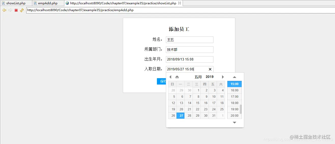Switch to the empAdd.php editor tab
The image size is (335, 144).
[48, 3]
